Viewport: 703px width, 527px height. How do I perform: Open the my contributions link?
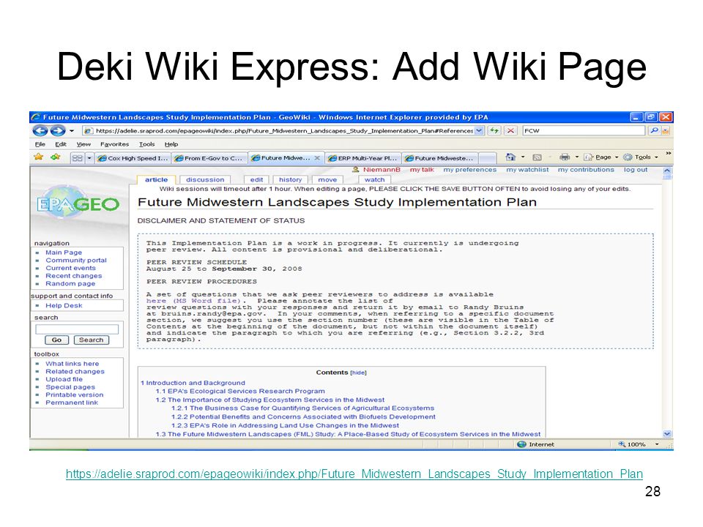point(586,170)
